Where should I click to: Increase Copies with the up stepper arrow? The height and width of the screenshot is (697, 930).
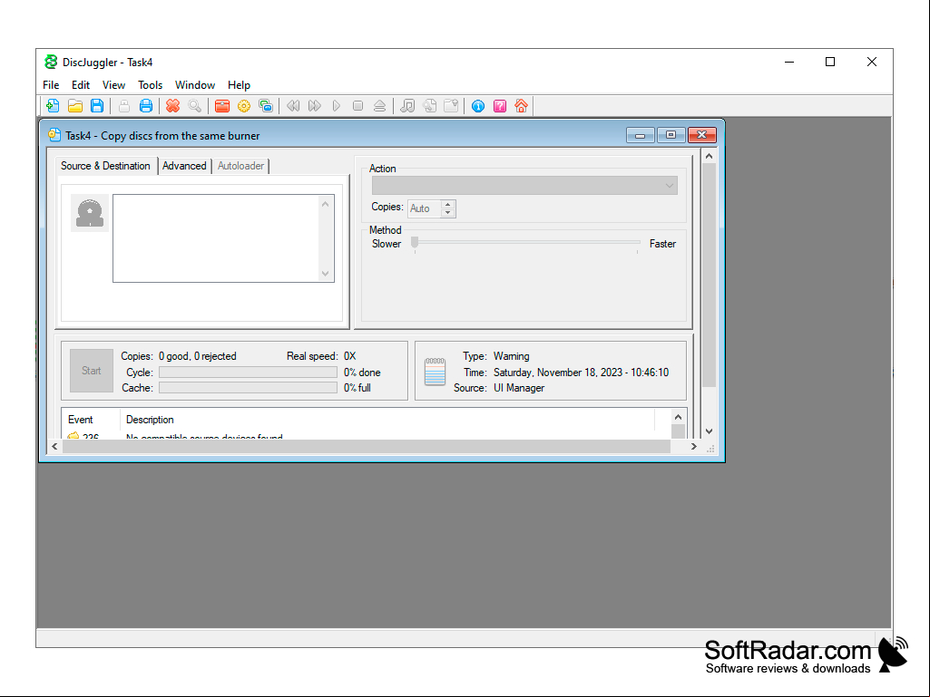pos(448,205)
